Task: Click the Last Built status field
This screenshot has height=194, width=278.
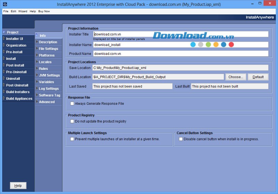Action: [230, 86]
